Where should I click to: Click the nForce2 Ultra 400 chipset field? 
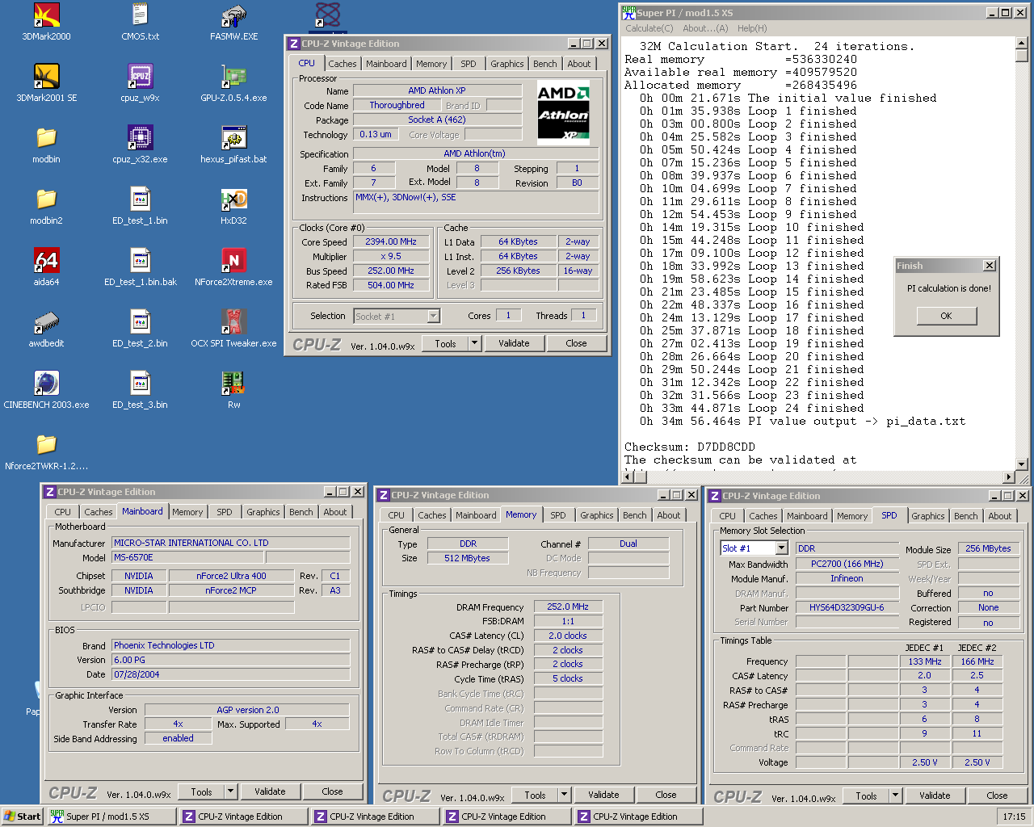pyautogui.click(x=231, y=576)
